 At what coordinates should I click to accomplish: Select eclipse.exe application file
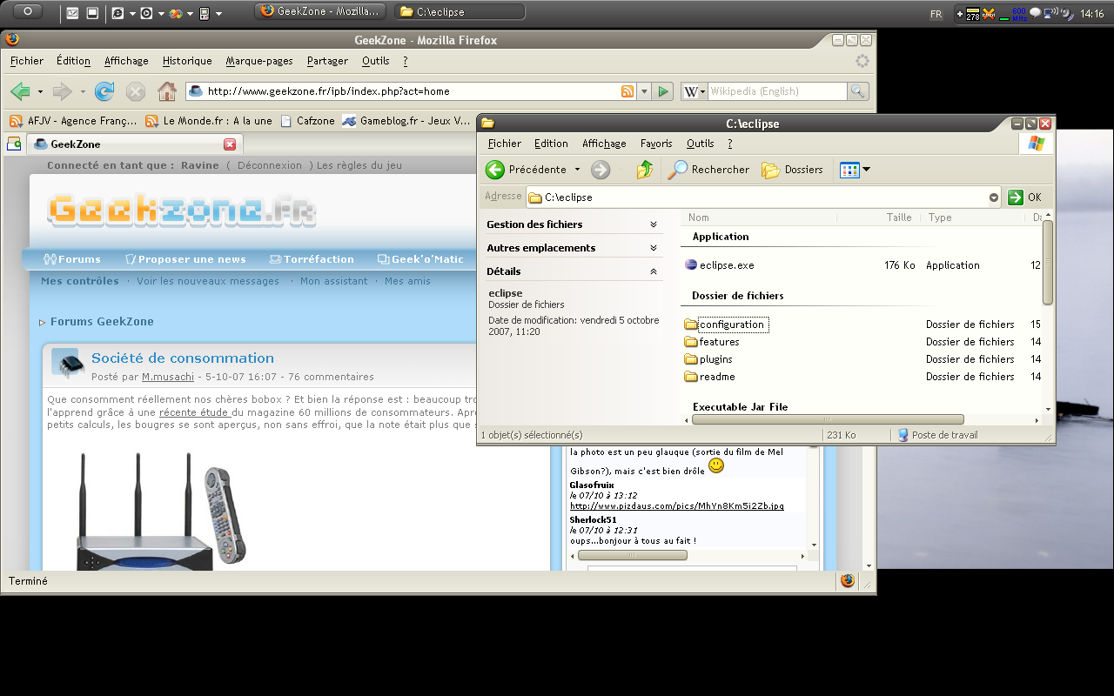tap(719, 265)
